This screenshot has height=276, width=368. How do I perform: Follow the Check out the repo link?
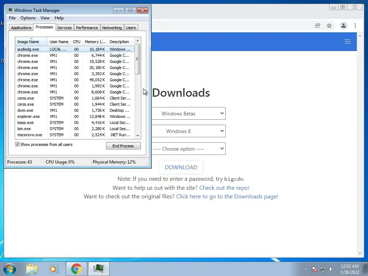(224, 188)
